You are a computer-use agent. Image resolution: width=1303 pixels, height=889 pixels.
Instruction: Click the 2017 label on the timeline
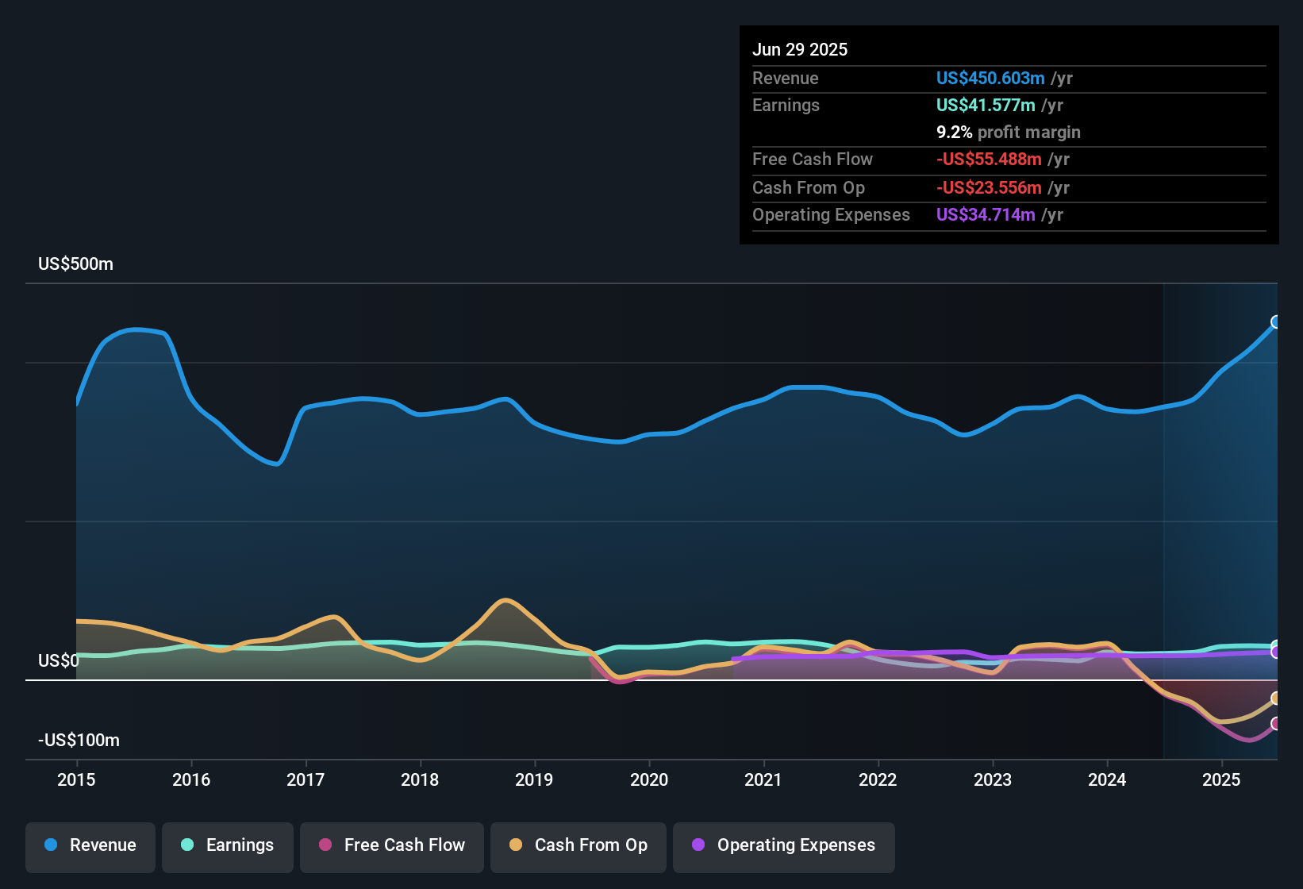point(306,779)
